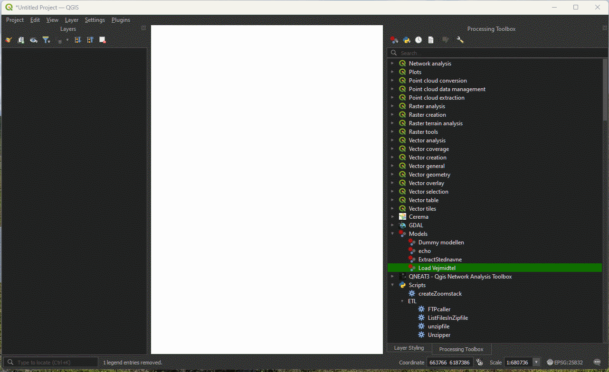Click the Edit Features In-Place icon
This screenshot has width=609, height=372.
coord(445,40)
